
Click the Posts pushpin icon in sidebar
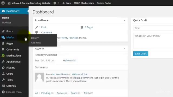pos(3,31)
